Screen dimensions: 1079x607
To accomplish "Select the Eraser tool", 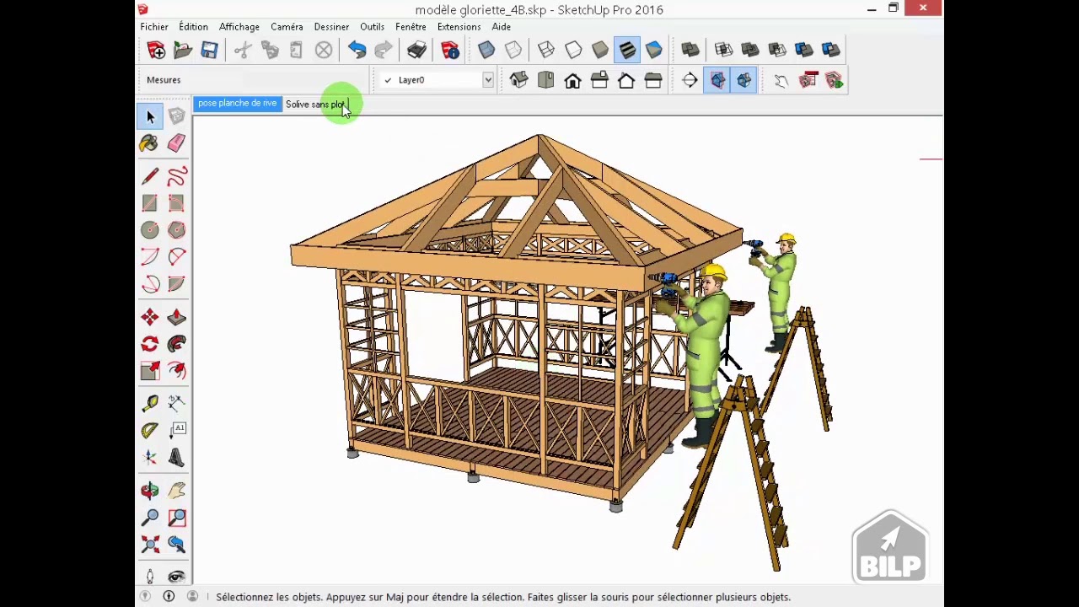I will click(176, 143).
